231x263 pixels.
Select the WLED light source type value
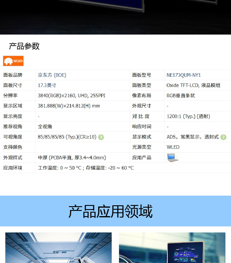click(x=173, y=147)
